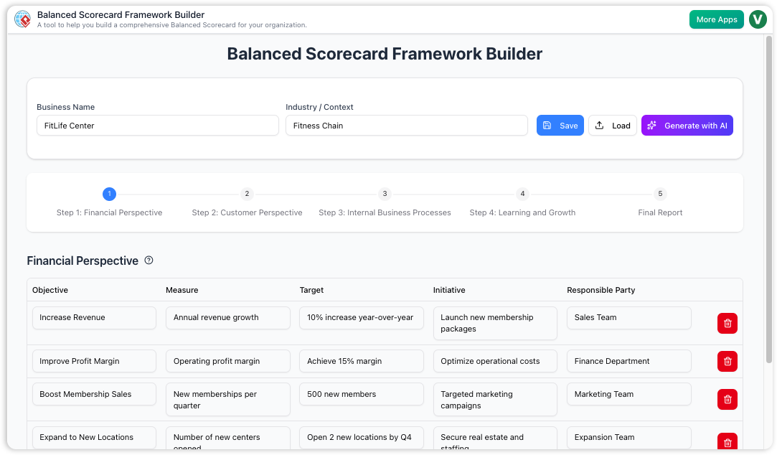This screenshot has width=777, height=455.
Task: Open the Financial Perspective help question mark
Action: (x=149, y=260)
